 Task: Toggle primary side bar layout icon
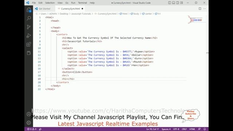[x=169, y=3]
